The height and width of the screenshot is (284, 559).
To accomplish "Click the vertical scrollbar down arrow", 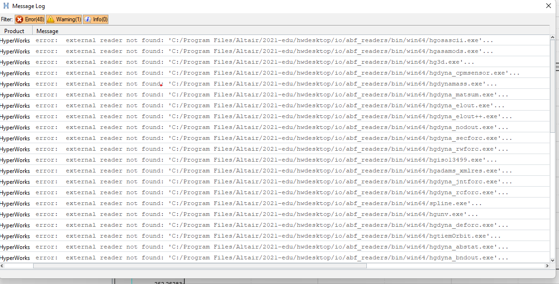I will 552,260.
